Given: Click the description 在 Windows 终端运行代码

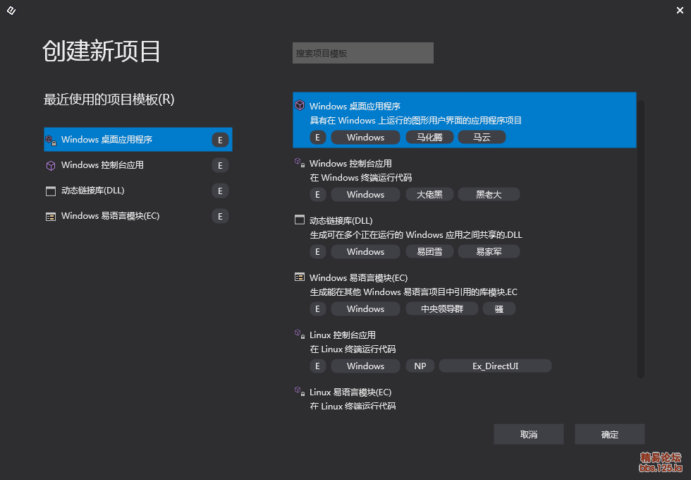Looking at the screenshot, I should (360, 178).
